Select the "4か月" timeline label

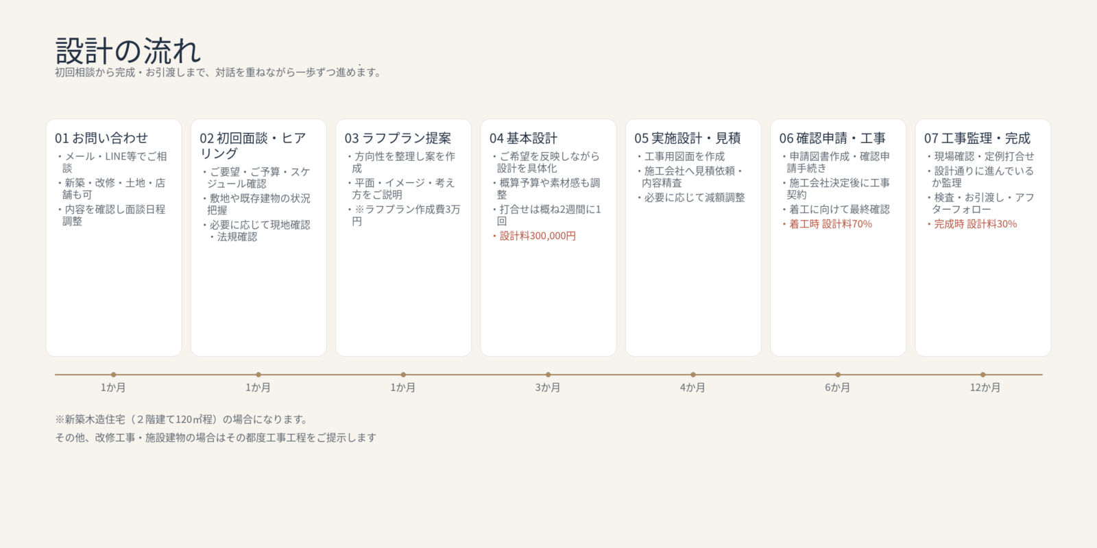point(692,388)
